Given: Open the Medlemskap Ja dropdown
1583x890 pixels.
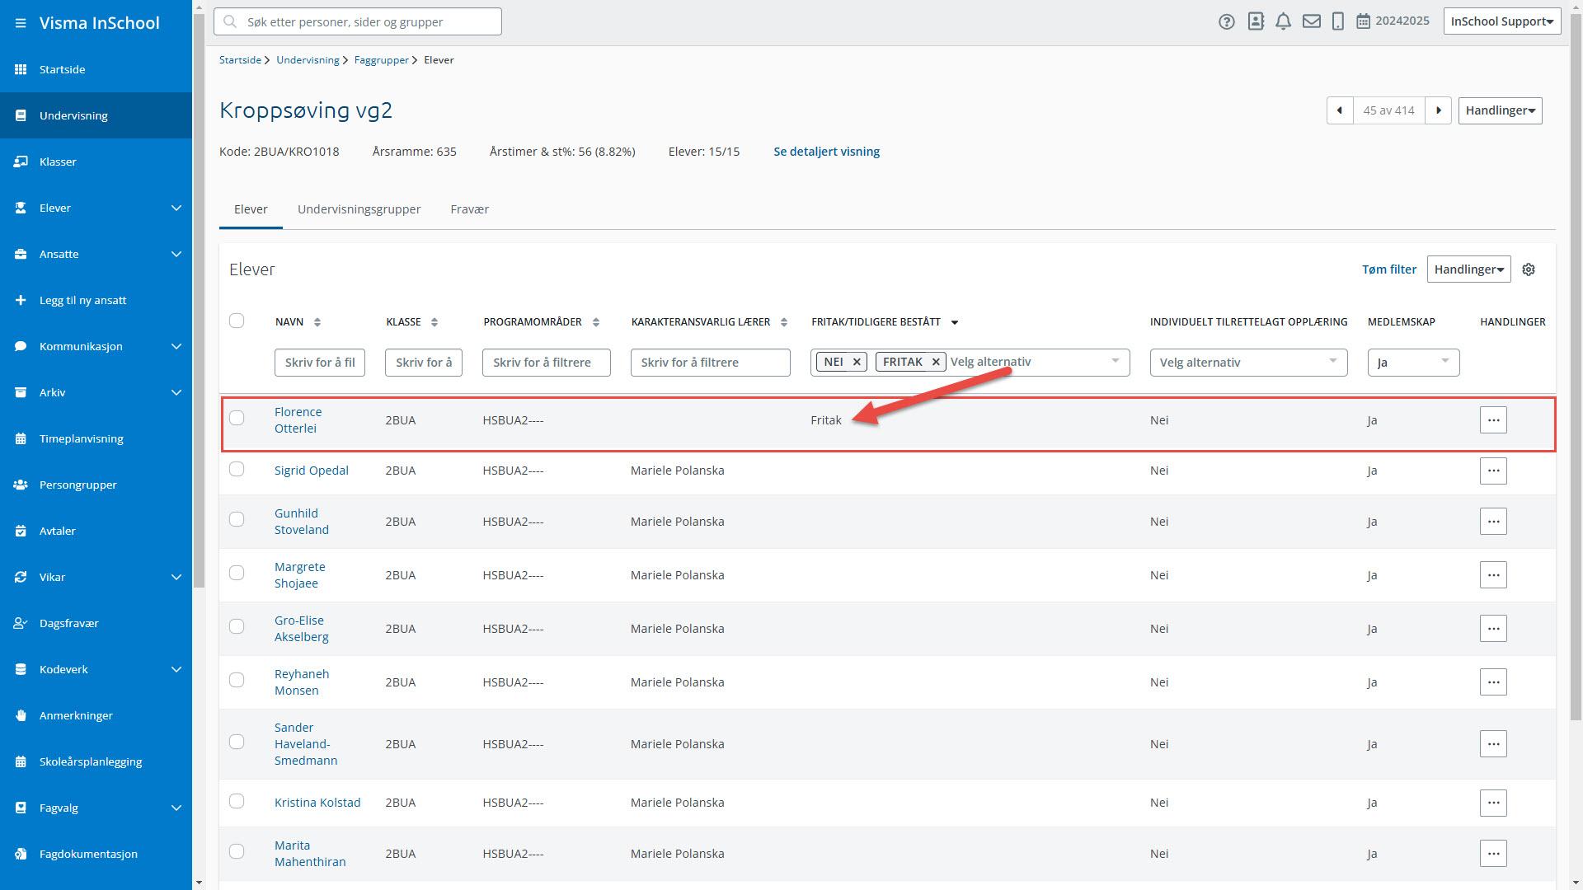Looking at the screenshot, I should pos(1413,363).
